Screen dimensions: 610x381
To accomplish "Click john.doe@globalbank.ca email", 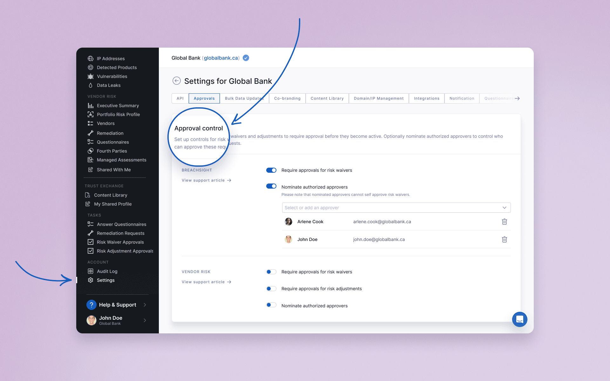I will coord(379,239).
